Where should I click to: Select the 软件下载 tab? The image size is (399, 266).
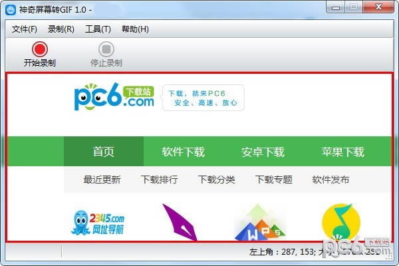pyautogui.click(x=184, y=152)
